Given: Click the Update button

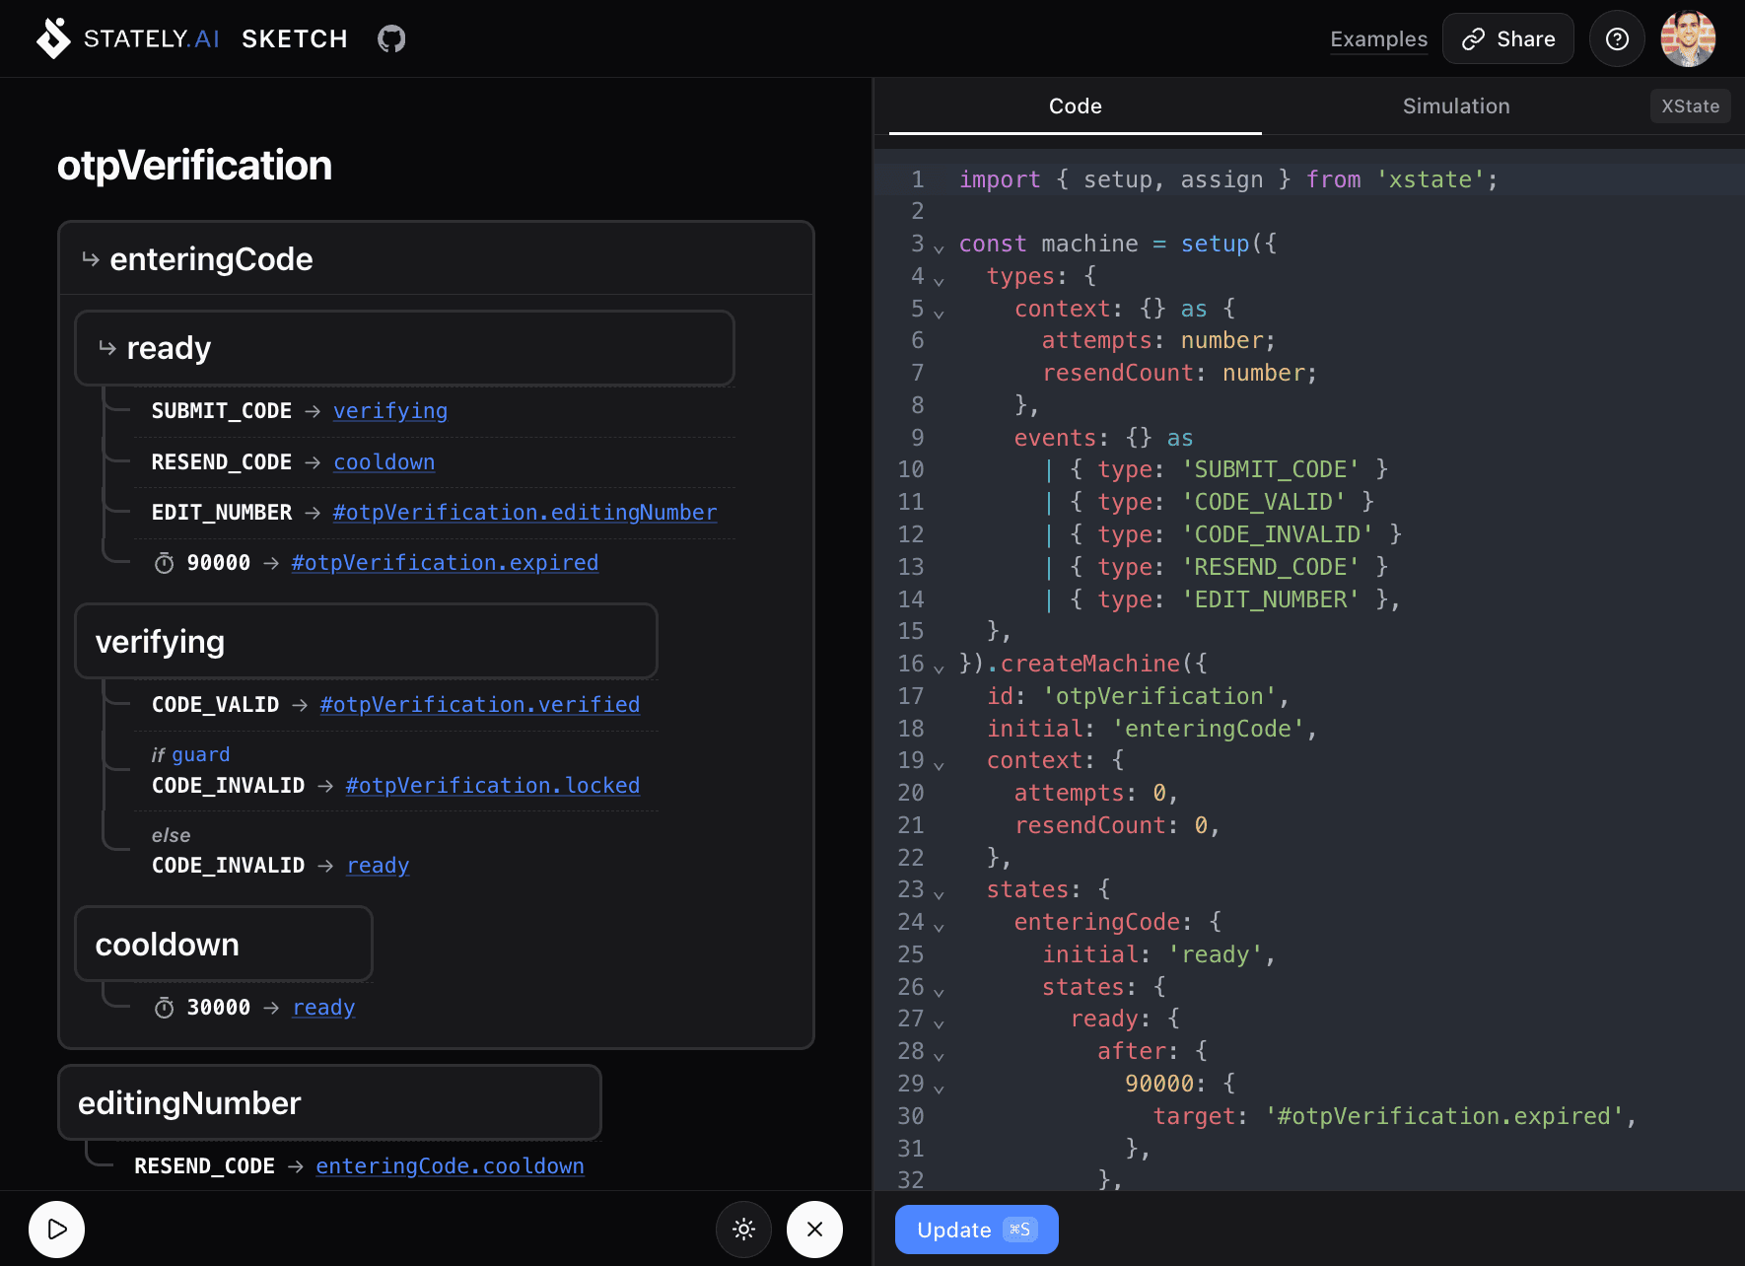Looking at the screenshot, I should coord(976,1230).
